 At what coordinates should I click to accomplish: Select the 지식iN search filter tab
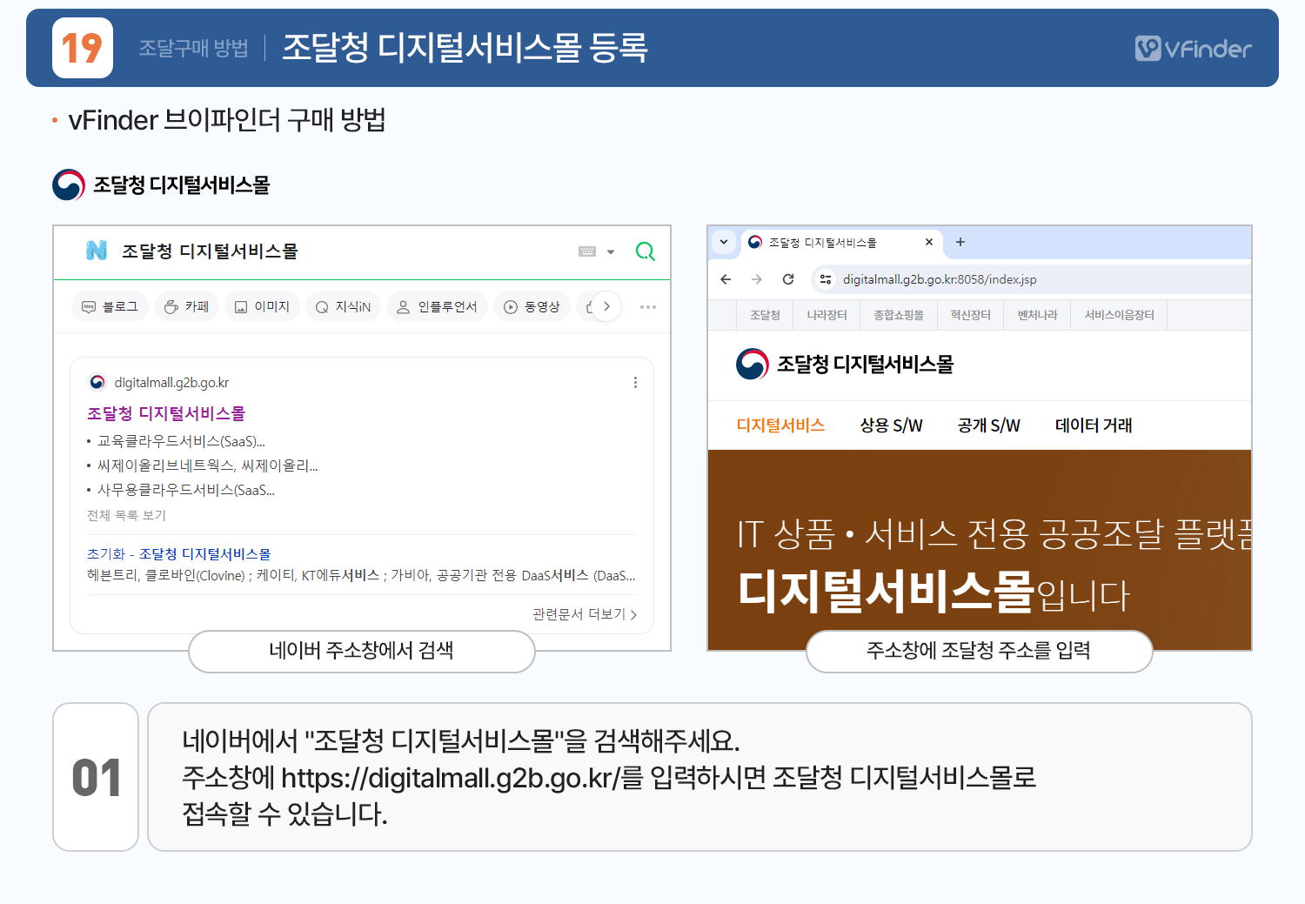point(343,306)
